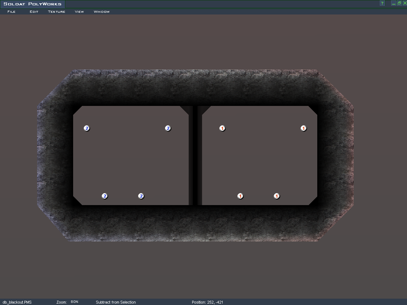Click the dark center divider between rooms

(195, 155)
